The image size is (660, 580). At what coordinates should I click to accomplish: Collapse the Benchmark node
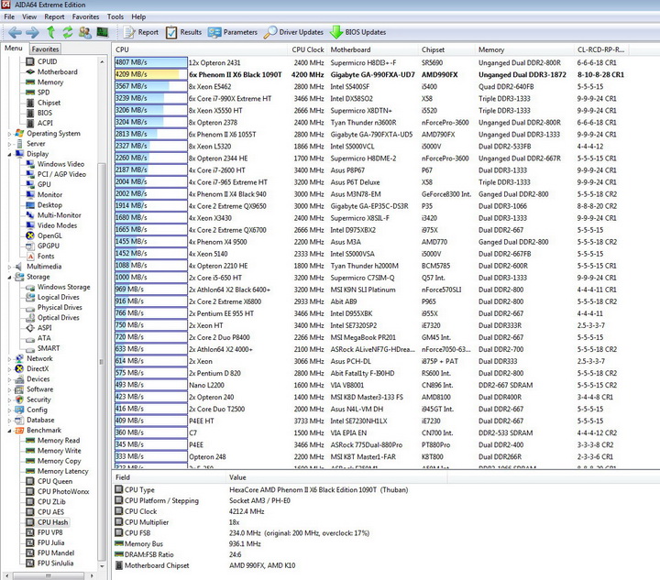(9, 431)
